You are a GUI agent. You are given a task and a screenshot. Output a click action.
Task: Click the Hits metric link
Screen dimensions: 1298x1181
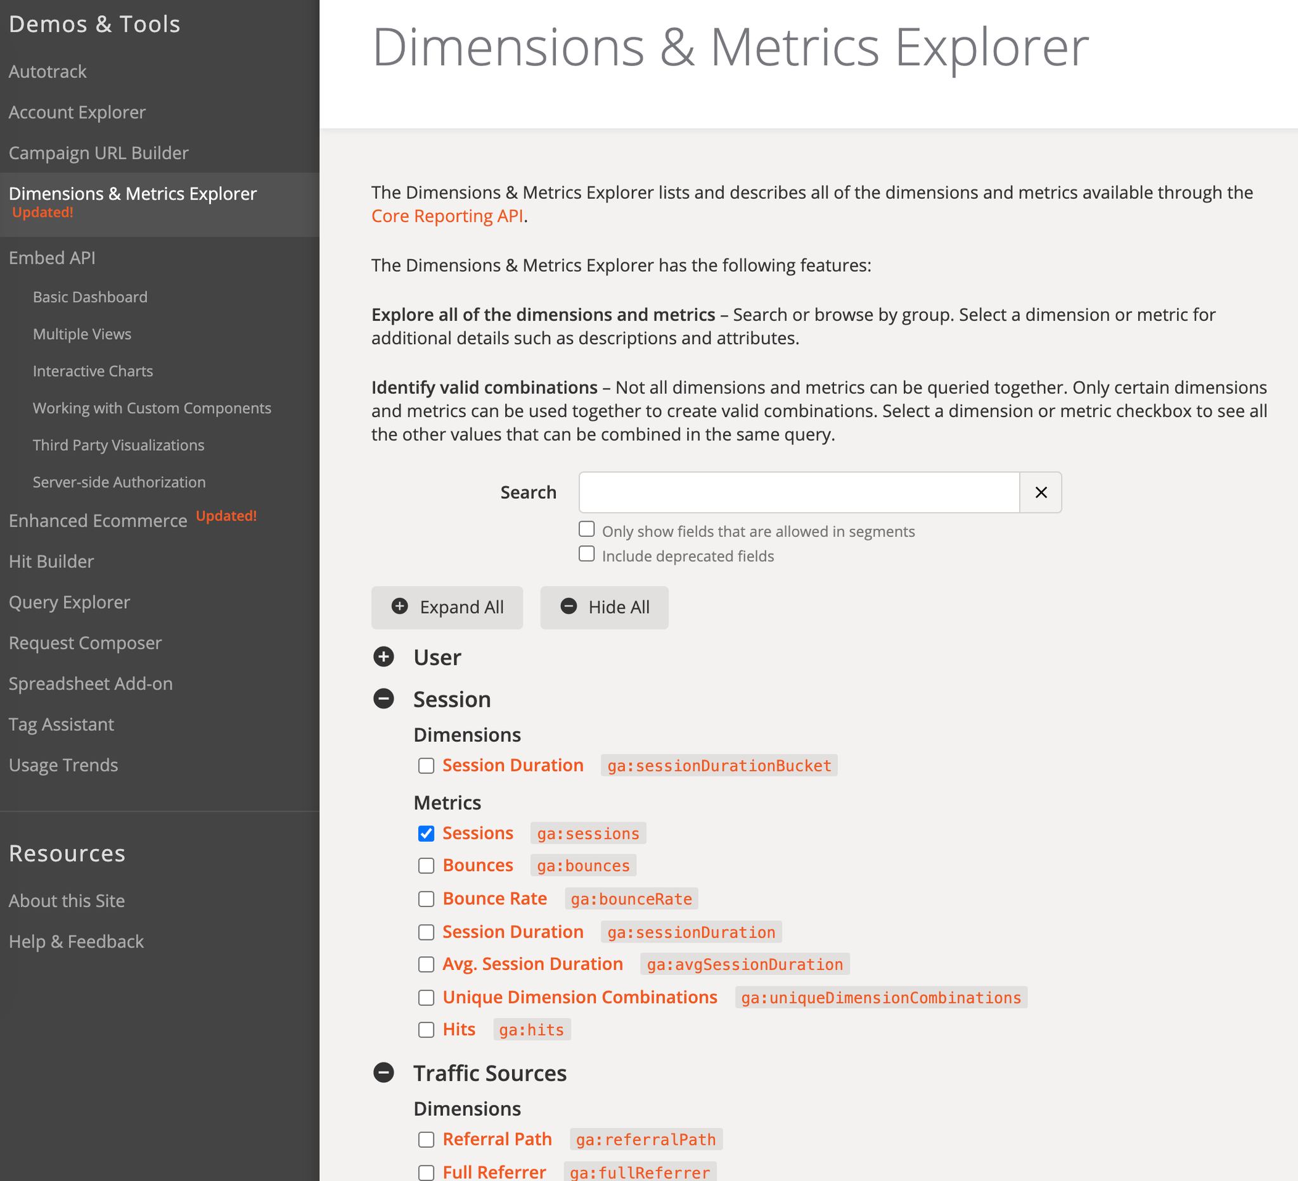(x=459, y=1029)
